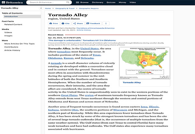
Task: Go to Geographic Regions breadcrumb
Action: (89, 8)
